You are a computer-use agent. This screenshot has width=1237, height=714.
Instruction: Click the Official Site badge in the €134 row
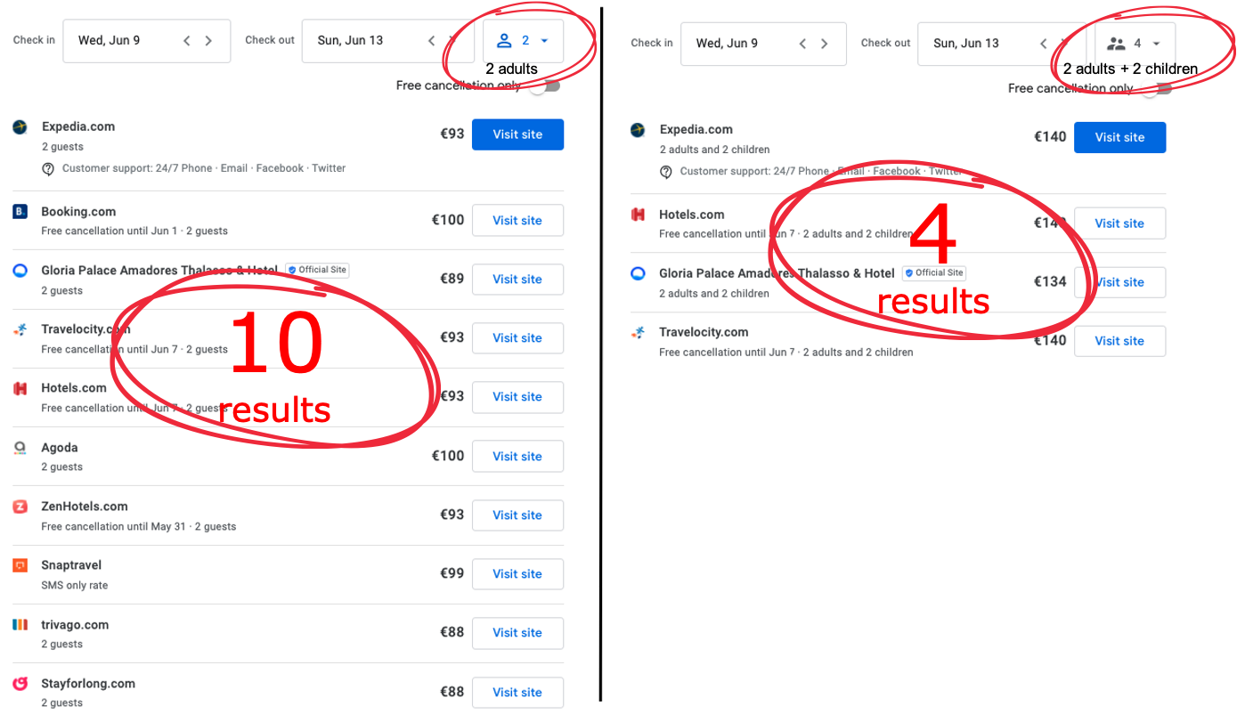coord(934,272)
